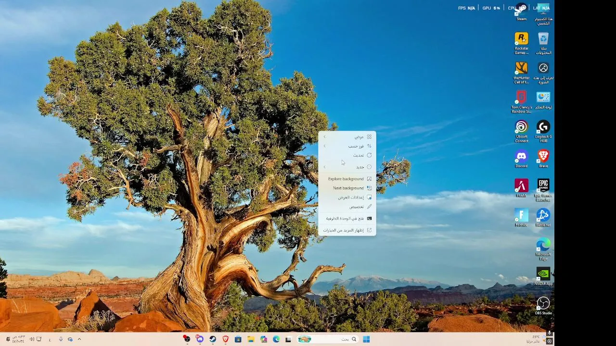The image size is (616, 346).
Task: Show hidden icons via the tray chevron
Action: click(x=79, y=339)
